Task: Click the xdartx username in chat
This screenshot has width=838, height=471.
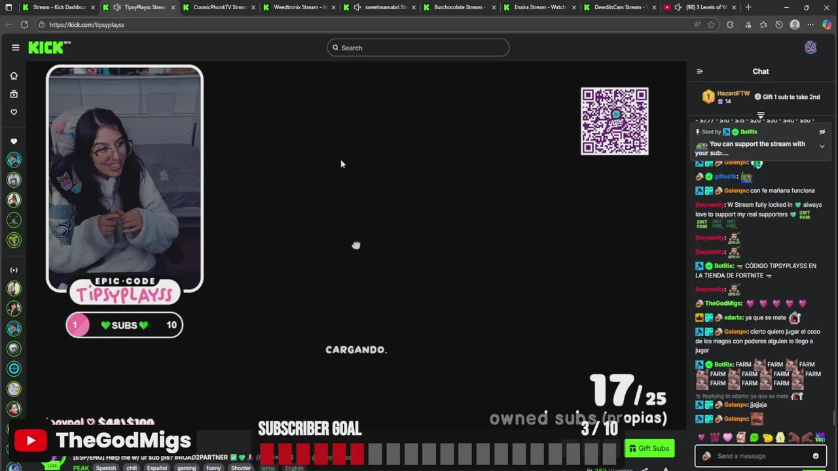Action: coord(734,318)
